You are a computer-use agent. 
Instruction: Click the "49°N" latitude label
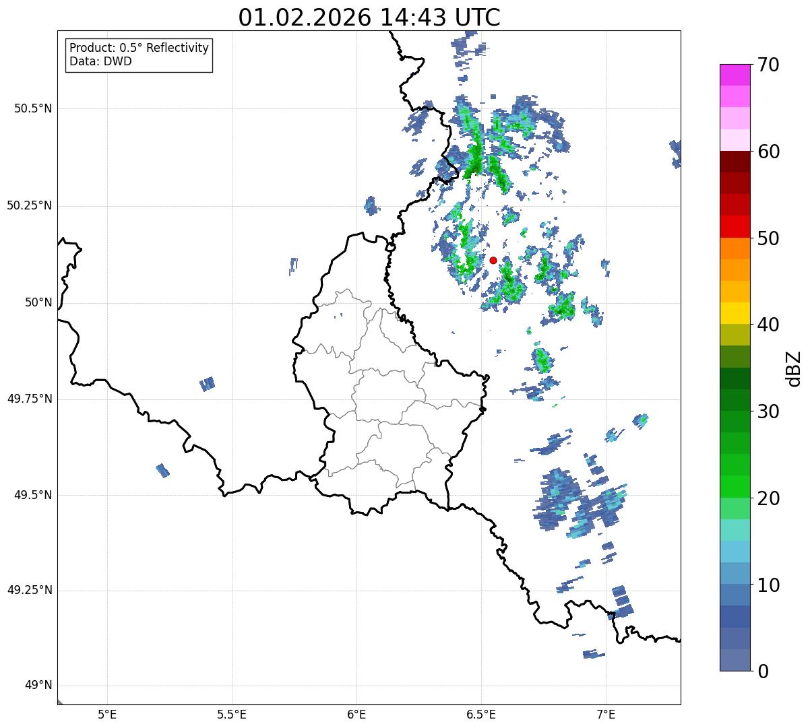click(38, 686)
